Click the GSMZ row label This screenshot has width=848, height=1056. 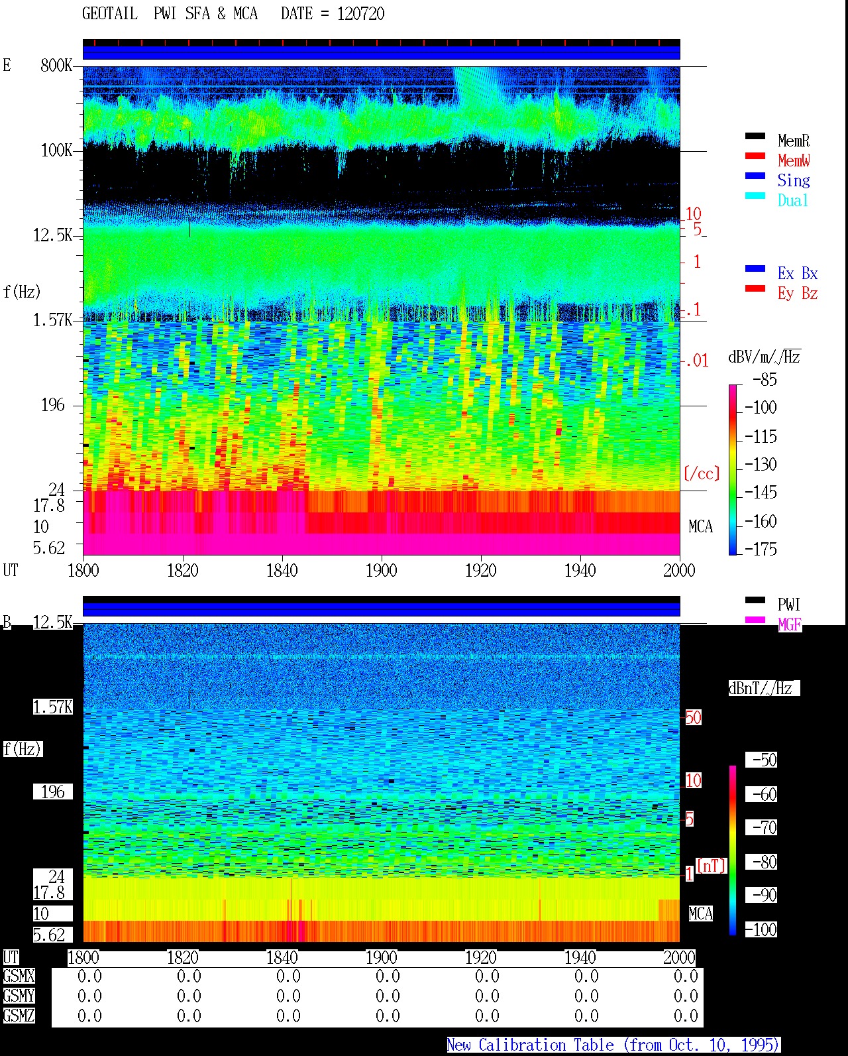coord(19,1016)
